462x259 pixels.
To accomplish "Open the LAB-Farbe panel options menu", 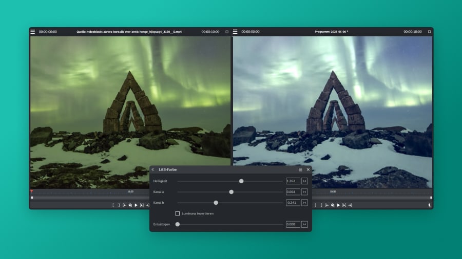I will 300,169.
